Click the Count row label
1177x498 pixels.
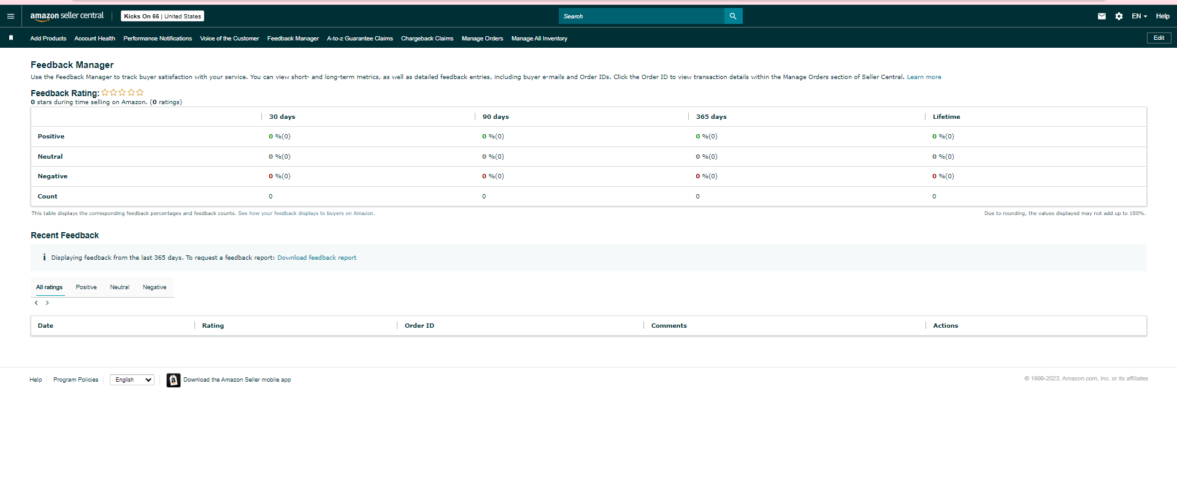(x=47, y=197)
